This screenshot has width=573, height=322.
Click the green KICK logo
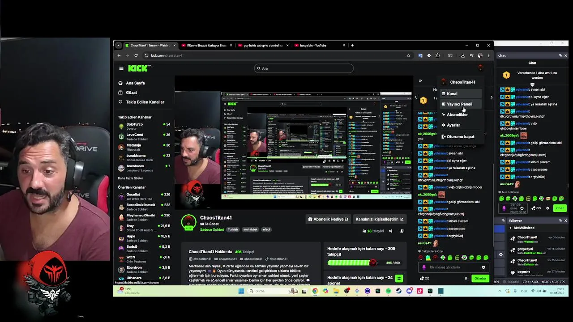tap(139, 68)
